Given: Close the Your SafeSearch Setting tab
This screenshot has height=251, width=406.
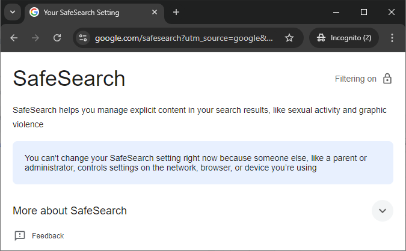Looking at the screenshot, I should [155, 12].
